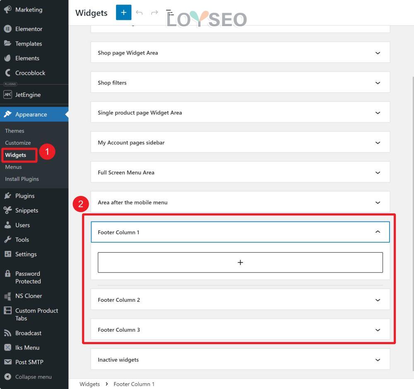The height and width of the screenshot is (389, 414).
Task: Collapse the Footer Column 1 section
Action: [377, 232]
